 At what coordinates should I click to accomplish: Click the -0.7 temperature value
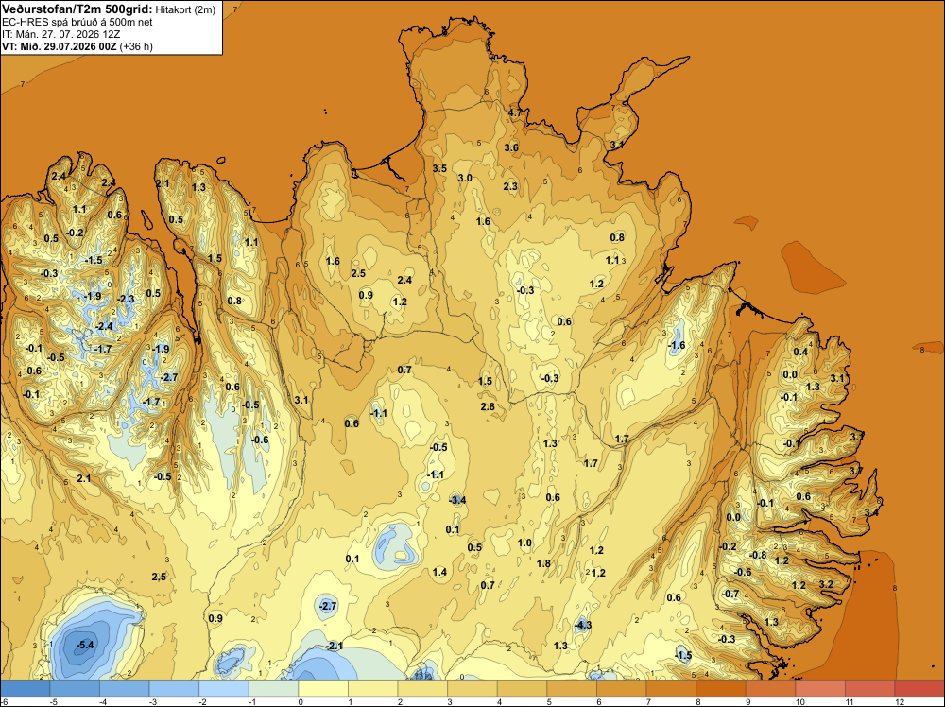[x=730, y=594]
